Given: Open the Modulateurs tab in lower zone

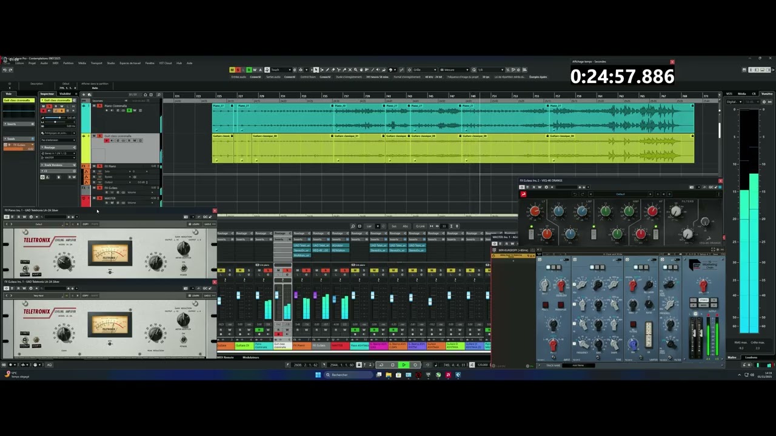Looking at the screenshot, I should tap(251, 357).
